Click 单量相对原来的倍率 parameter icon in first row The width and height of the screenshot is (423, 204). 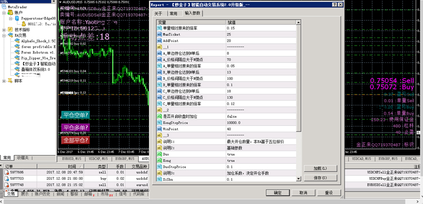click(159, 28)
